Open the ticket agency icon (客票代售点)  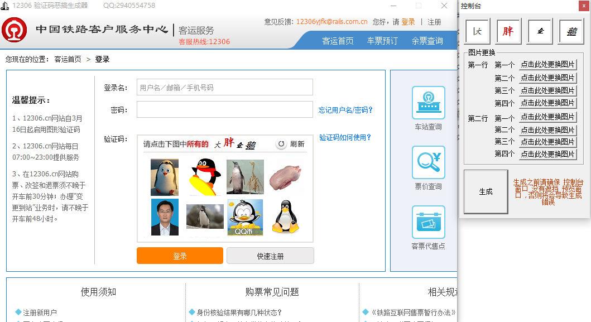428,222
